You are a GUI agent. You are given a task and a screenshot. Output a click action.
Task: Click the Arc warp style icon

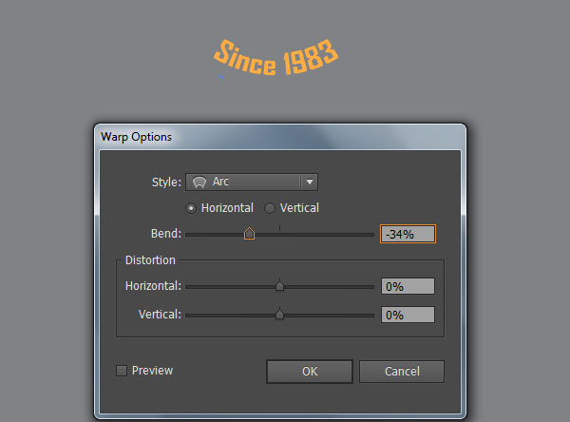coord(199,182)
